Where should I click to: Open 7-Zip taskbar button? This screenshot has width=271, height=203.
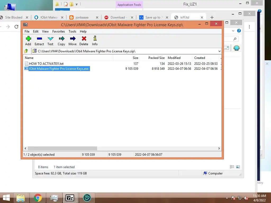tap(70, 198)
